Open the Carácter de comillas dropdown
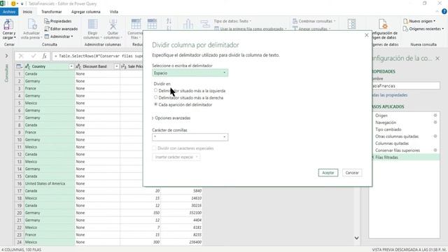Viewport: 448px width, 252px height. [190, 137]
